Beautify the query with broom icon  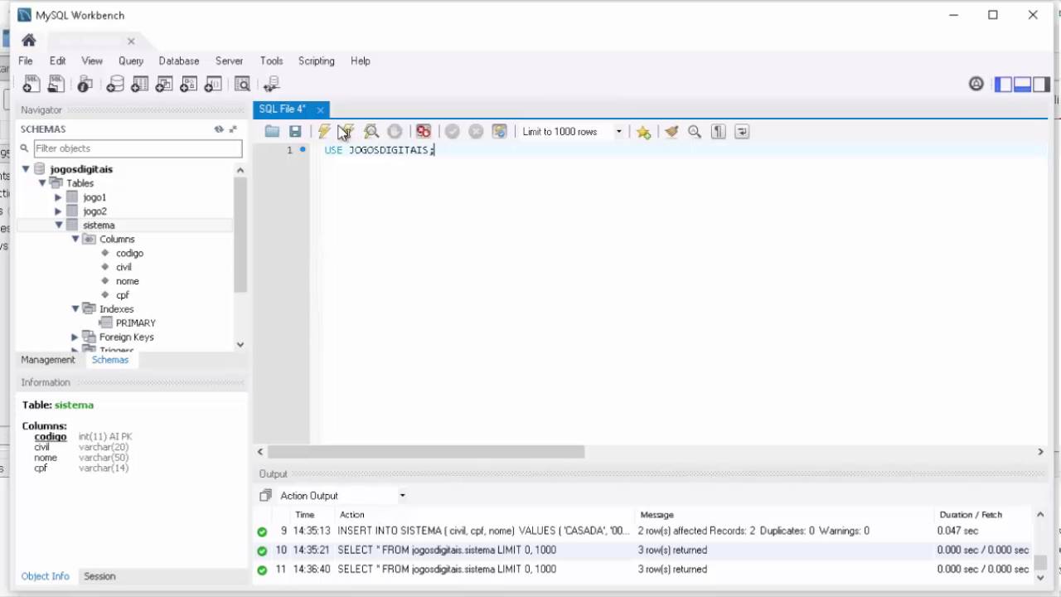671,131
